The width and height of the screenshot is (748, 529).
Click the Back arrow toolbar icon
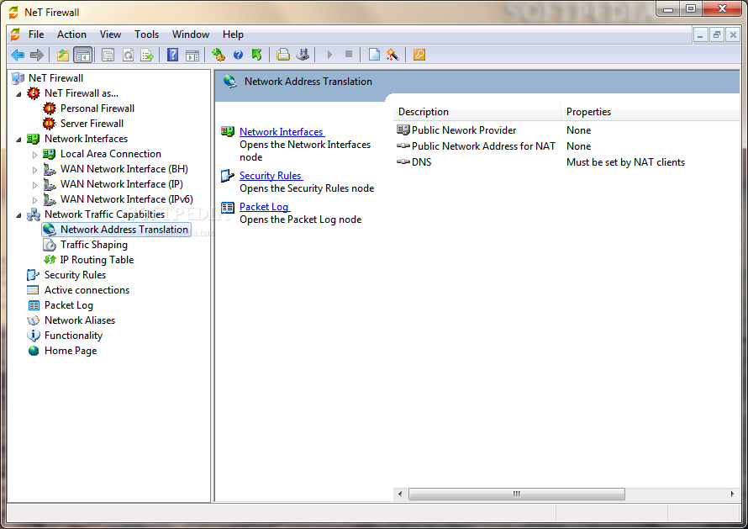point(18,55)
